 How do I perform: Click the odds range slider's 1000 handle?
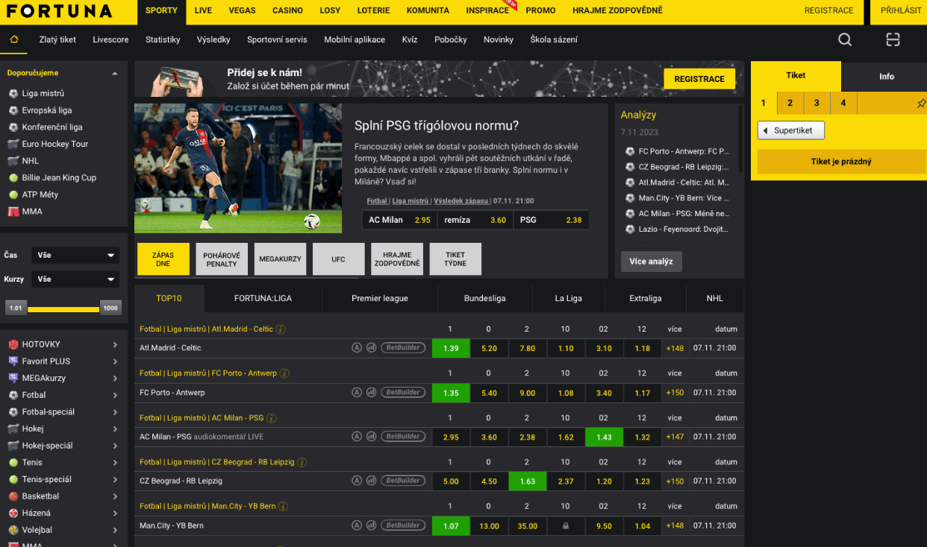(110, 308)
